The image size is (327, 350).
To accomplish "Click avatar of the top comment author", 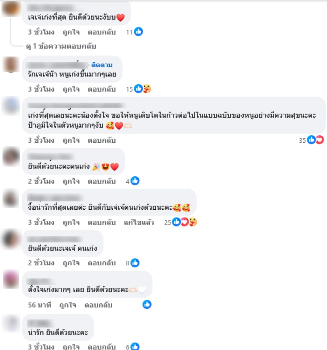I will click(11, 9).
